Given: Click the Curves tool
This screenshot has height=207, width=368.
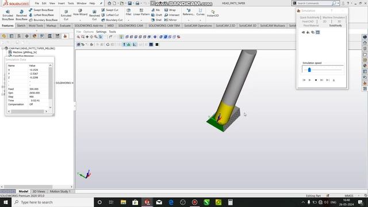Looking at the screenshot, I should (200, 13).
